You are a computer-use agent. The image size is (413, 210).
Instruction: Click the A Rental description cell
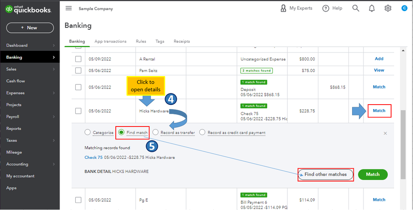(x=147, y=59)
